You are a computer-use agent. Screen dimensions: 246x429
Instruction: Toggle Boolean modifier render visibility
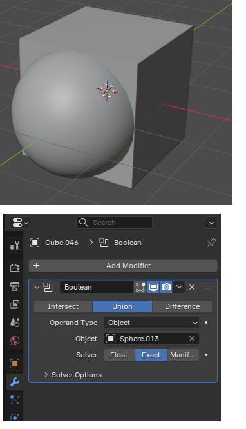click(x=166, y=287)
